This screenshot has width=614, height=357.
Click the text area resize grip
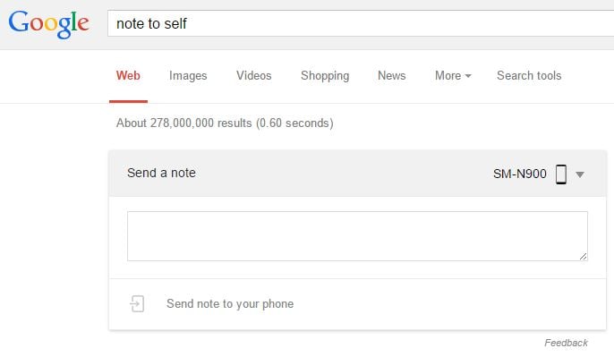click(x=583, y=257)
